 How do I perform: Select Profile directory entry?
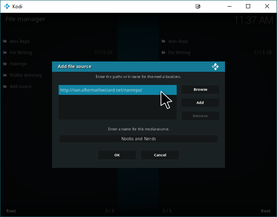click(26, 75)
